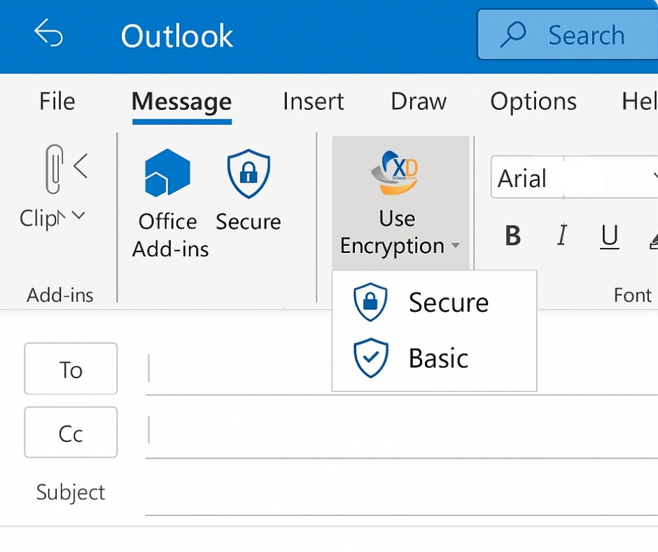Toggle bold text formatting
Image resolution: width=658 pixels, height=552 pixels.
(512, 237)
